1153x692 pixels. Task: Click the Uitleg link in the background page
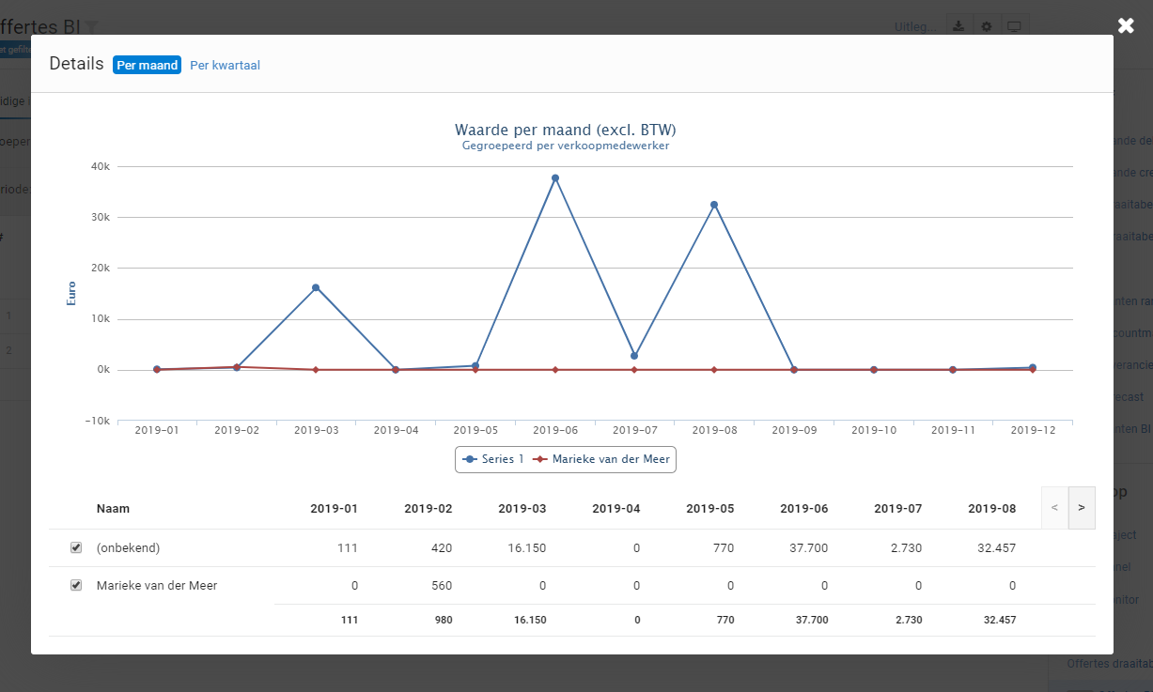[914, 26]
